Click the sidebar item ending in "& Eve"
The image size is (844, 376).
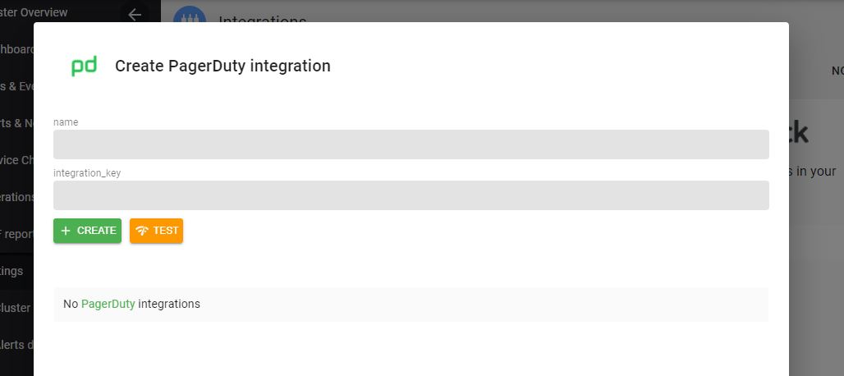point(16,86)
